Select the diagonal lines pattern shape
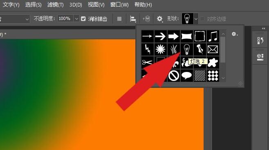Image resolution: width=269 pixels, height=150 pixels. 200,76
